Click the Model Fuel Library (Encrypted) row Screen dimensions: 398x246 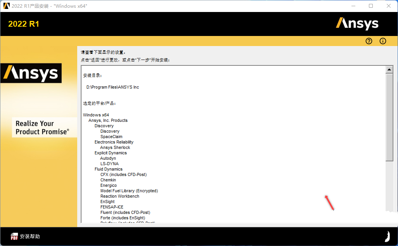click(129, 191)
